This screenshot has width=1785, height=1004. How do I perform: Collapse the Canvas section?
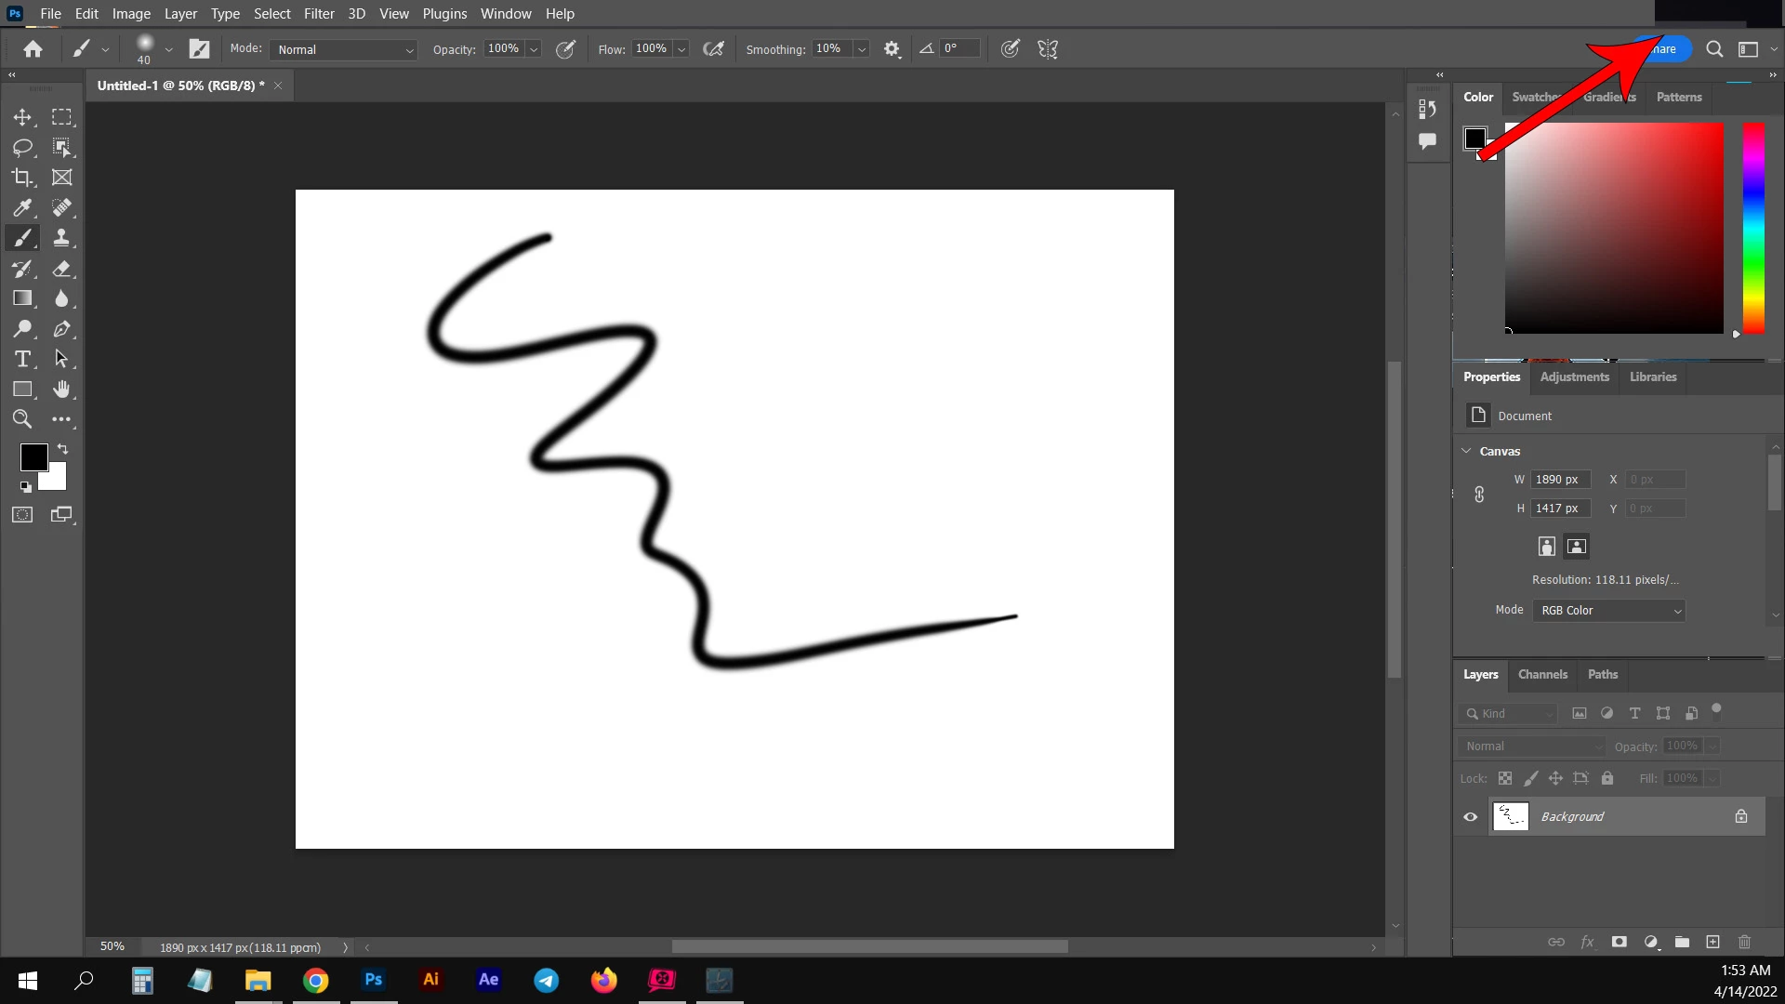click(1467, 451)
